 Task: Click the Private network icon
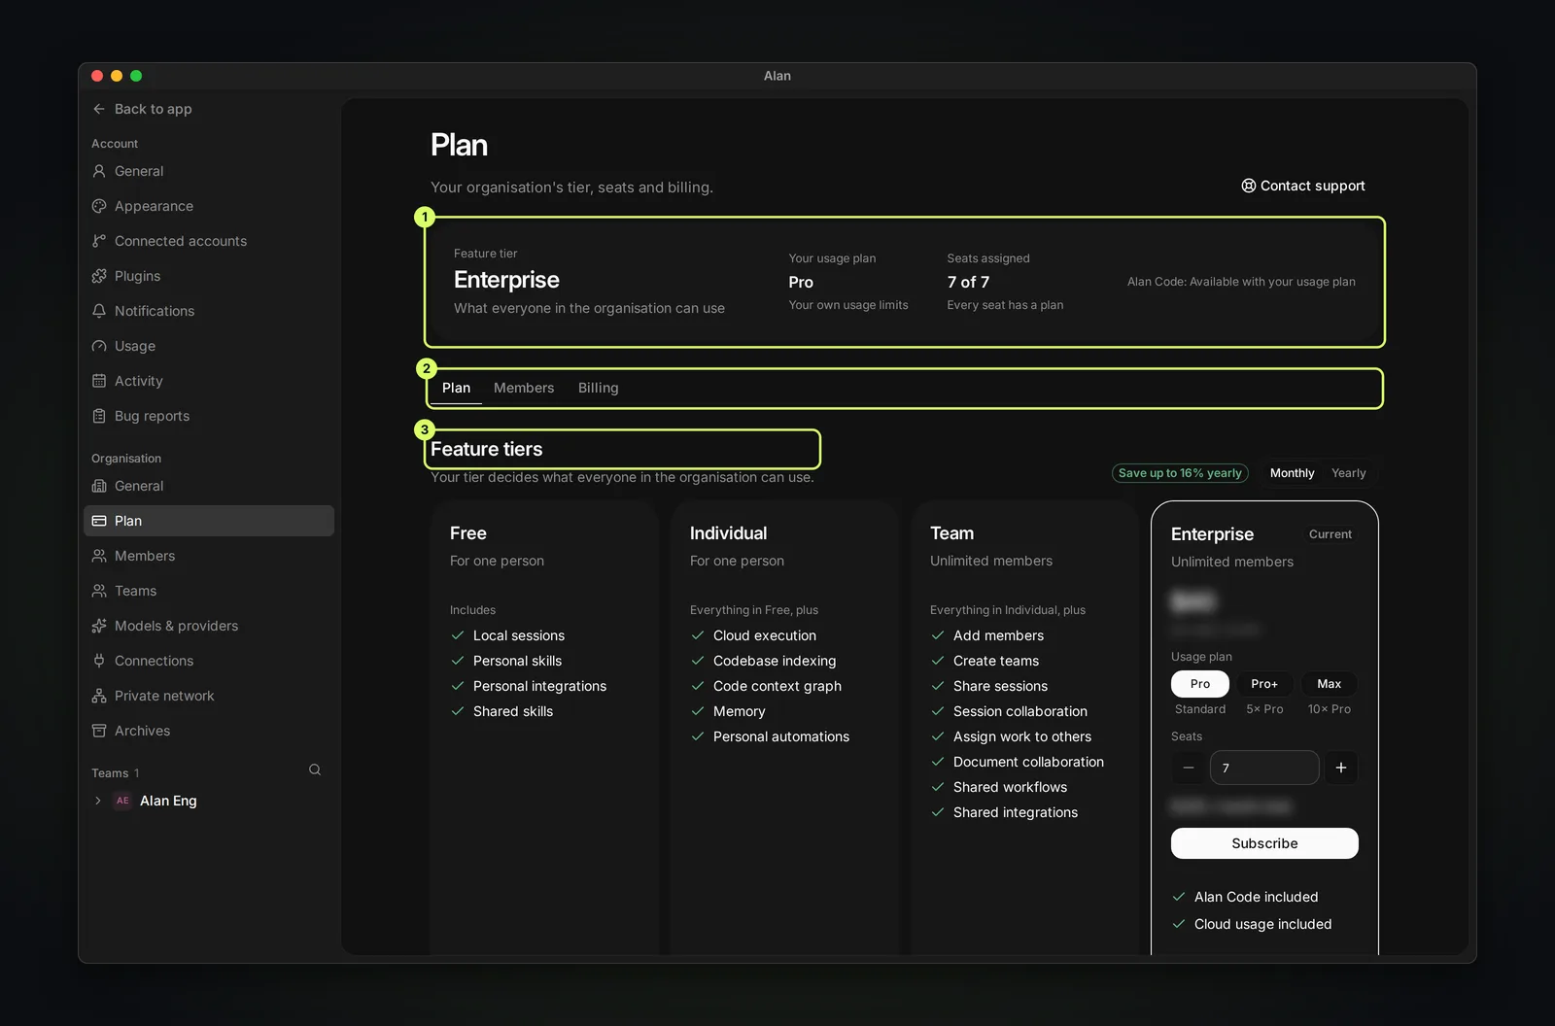tap(99, 696)
